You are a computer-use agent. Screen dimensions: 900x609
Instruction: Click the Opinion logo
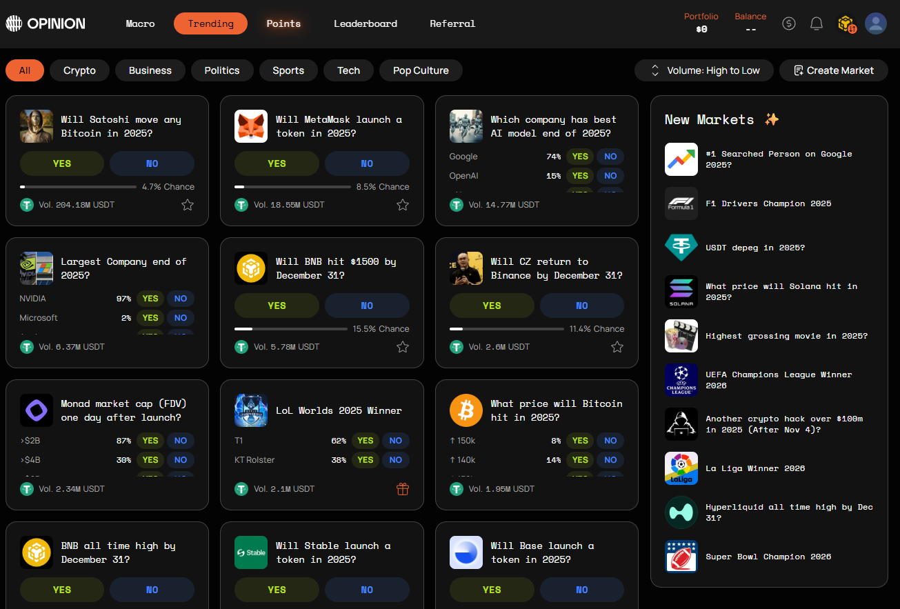(46, 23)
